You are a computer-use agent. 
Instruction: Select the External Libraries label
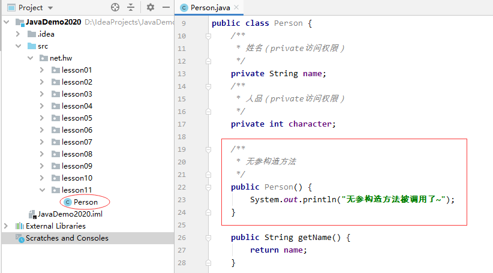click(56, 226)
